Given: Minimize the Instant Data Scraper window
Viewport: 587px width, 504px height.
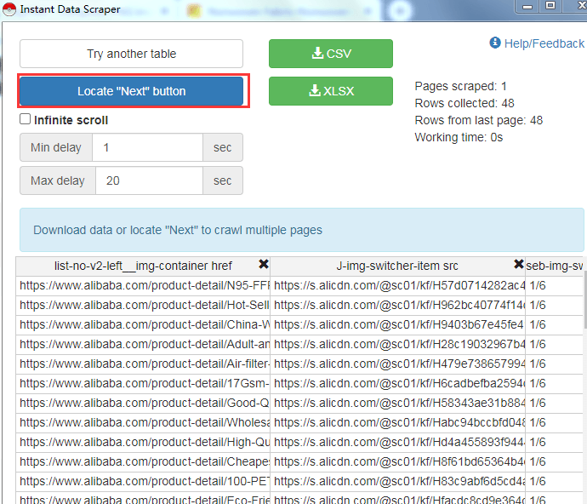Looking at the screenshot, I should click(x=527, y=6).
